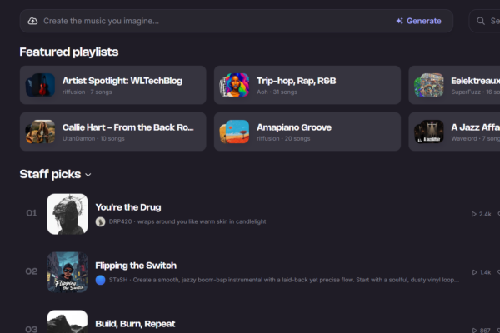
Task: Open the A Jazz Affair playlist thumbnail
Action: 429,132
